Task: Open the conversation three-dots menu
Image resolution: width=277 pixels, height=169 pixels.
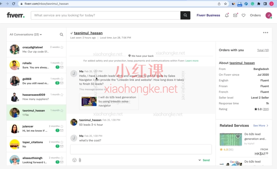Action: 266,33
